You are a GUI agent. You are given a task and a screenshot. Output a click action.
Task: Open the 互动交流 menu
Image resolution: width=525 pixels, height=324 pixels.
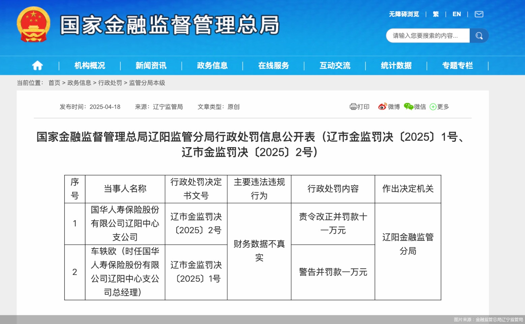(x=334, y=65)
